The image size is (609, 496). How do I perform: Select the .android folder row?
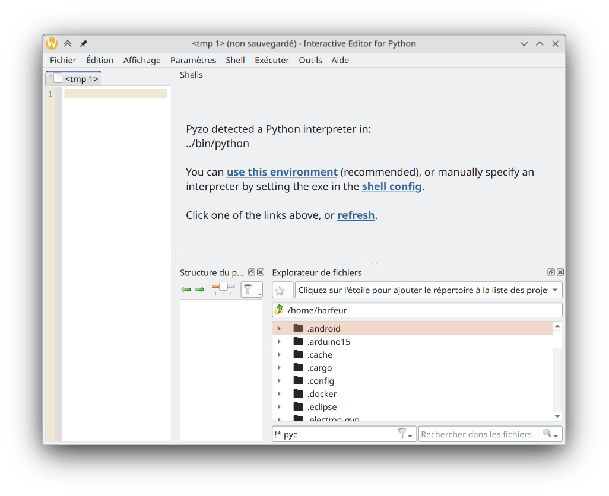(413, 329)
